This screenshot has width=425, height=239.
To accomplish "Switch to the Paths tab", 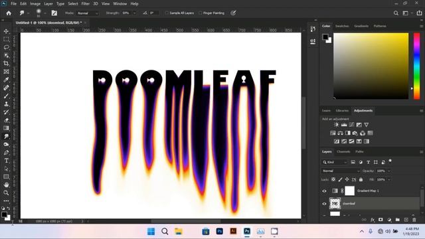I will pyautogui.click(x=359, y=152).
